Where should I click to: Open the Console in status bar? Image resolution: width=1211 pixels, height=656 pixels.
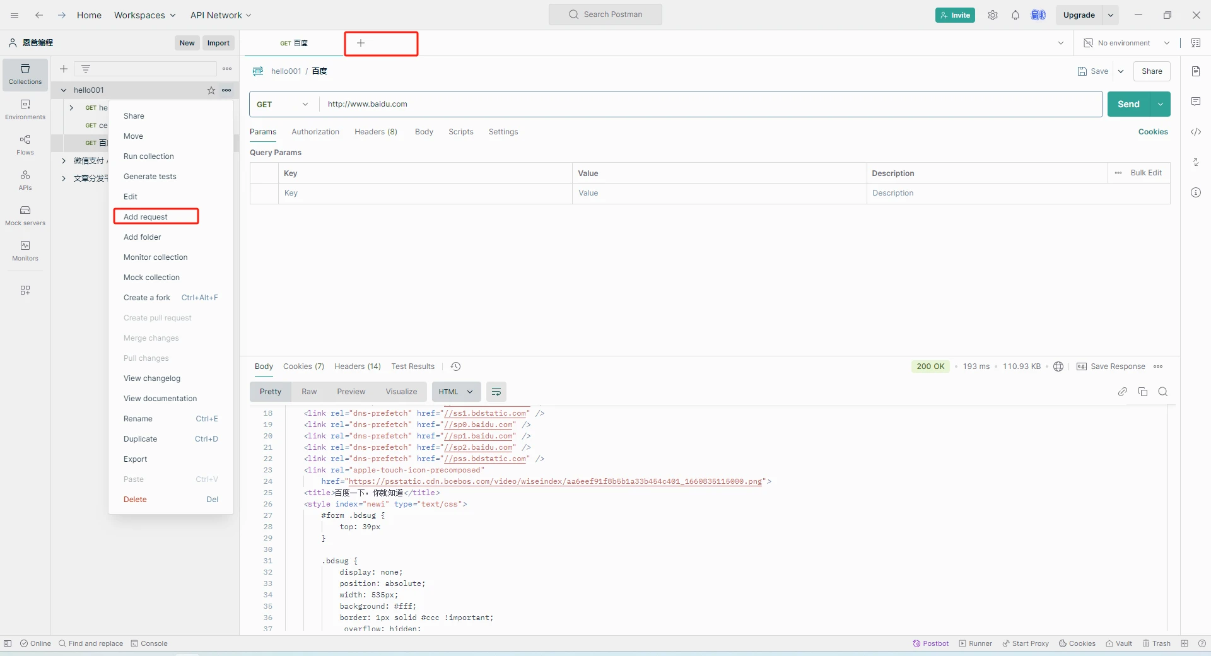(149, 643)
